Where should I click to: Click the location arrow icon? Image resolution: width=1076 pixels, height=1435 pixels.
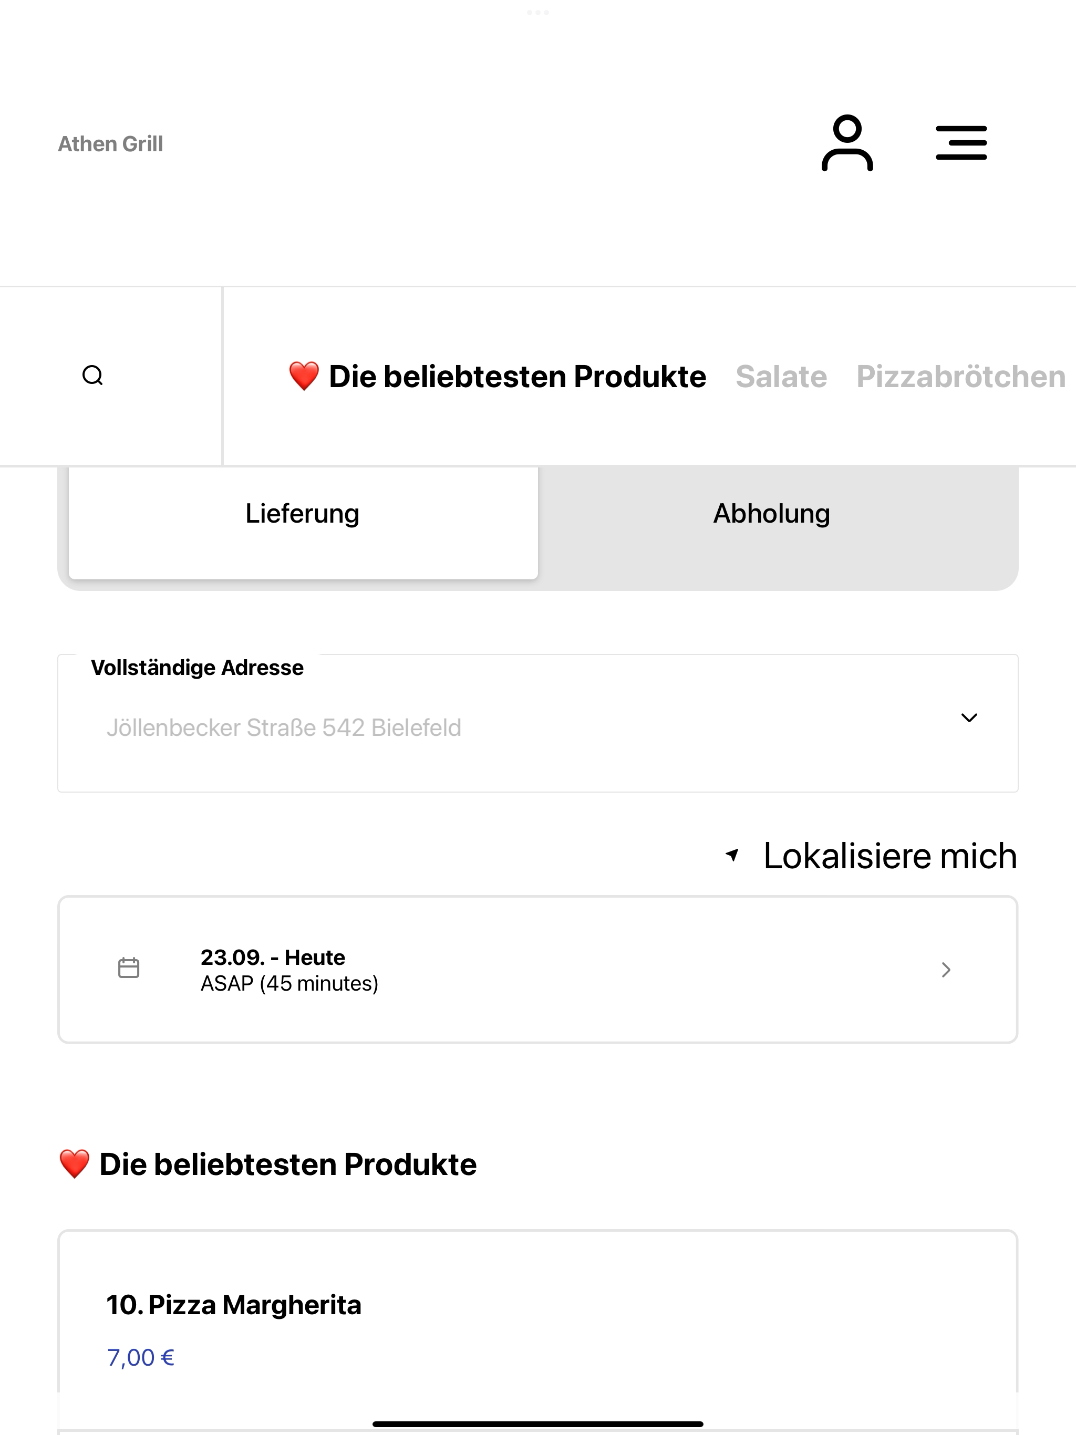click(x=732, y=855)
